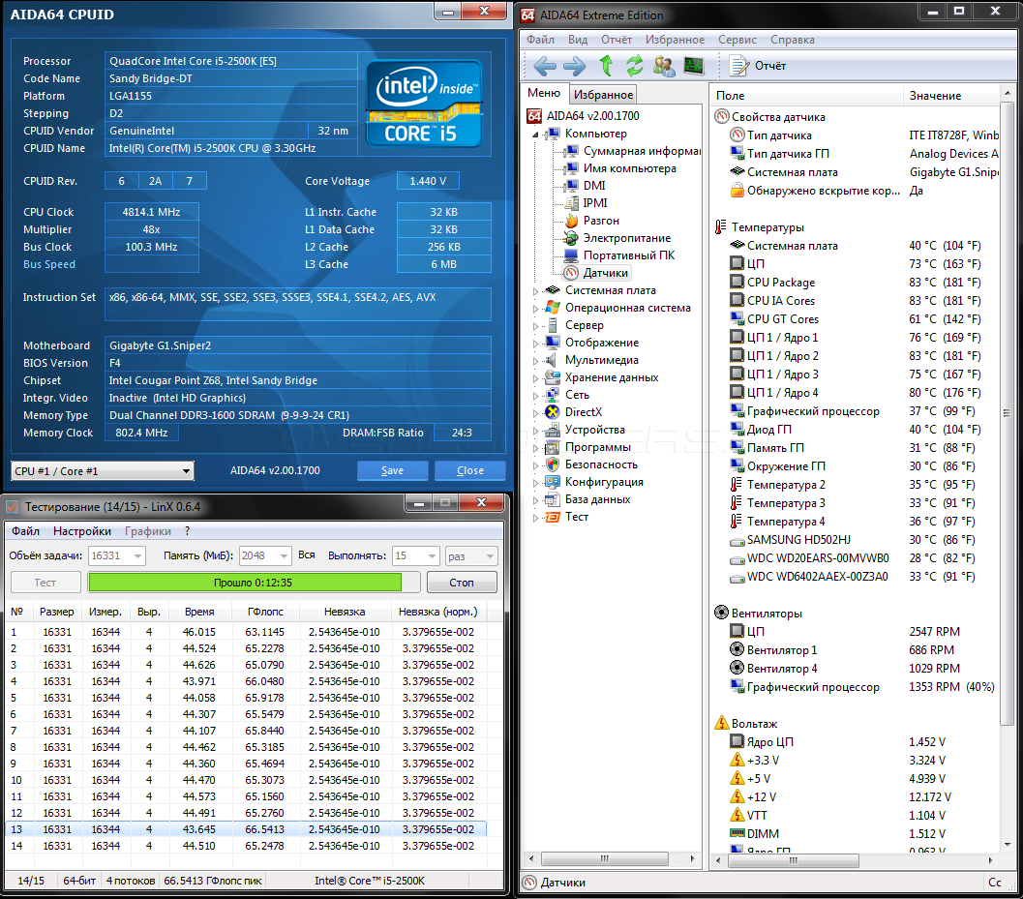Switch to the Избранное tab
Image resolution: width=1023 pixels, height=899 pixels.
pyautogui.click(x=603, y=95)
